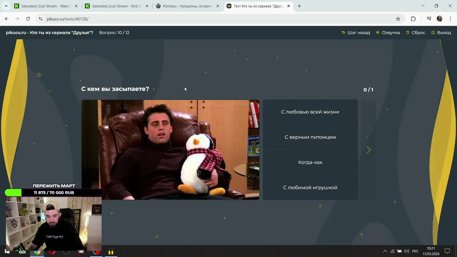
Task: Open pikuco.ru quiz title link
Action: point(50,32)
